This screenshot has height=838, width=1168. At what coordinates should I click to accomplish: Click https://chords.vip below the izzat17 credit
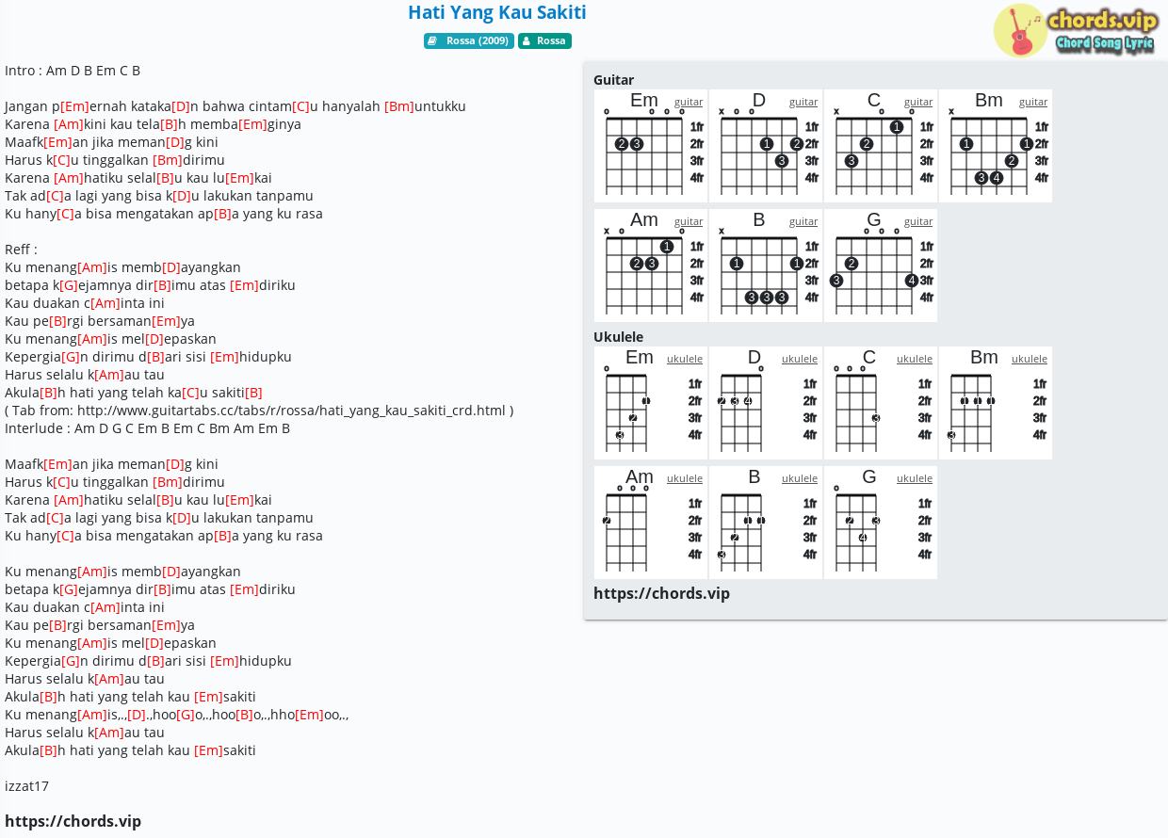coord(73,821)
